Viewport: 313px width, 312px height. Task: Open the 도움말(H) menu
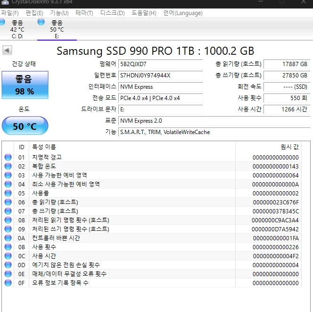pos(144,13)
